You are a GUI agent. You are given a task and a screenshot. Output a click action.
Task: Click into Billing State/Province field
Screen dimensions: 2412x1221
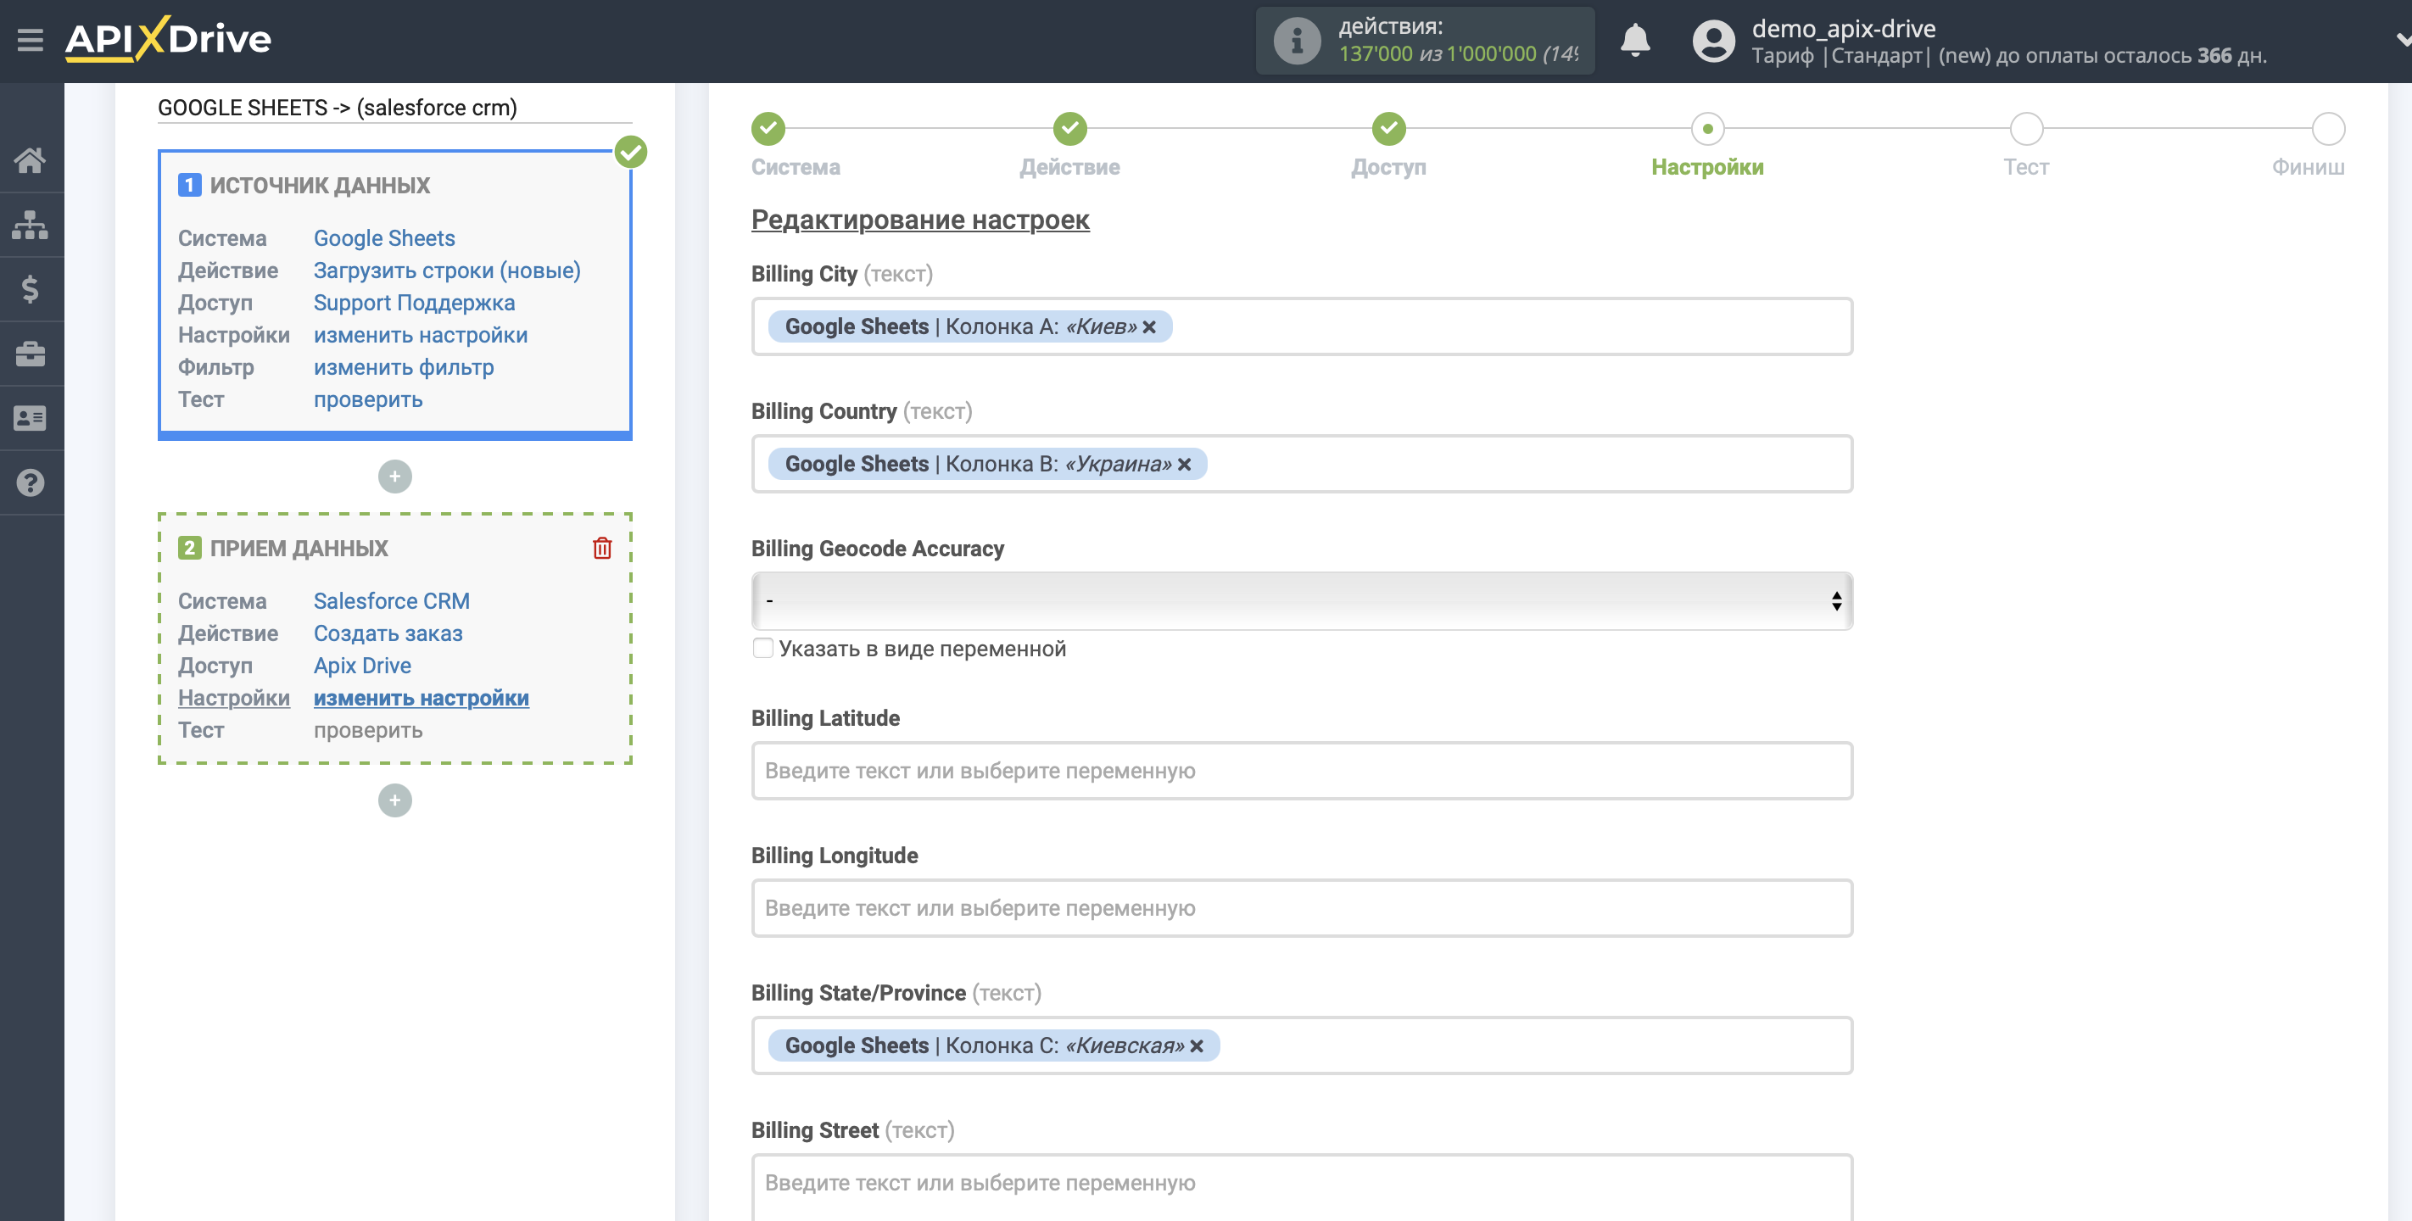click(x=1302, y=1045)
